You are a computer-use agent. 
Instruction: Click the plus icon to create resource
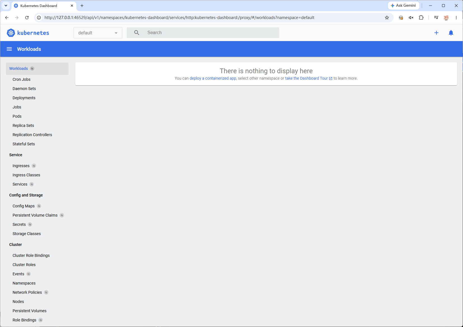click(x=436, y=33)
